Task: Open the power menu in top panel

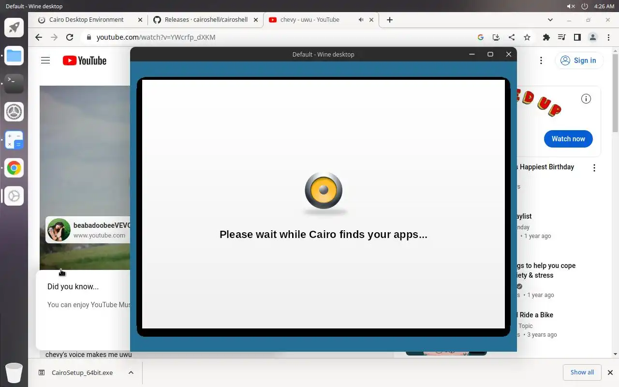Action: 584,6
